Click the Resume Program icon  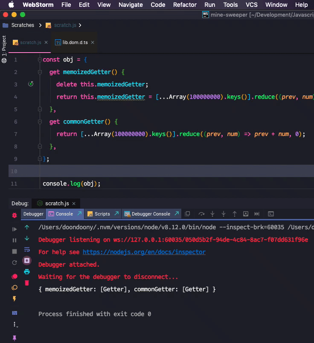pyautogui.click(x=15, y=229)
